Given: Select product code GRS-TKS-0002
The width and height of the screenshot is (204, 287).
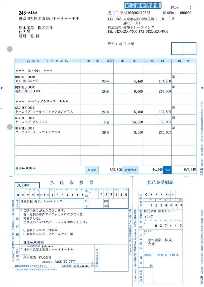Looking at the screenshot, I should (x=24, y=108).
